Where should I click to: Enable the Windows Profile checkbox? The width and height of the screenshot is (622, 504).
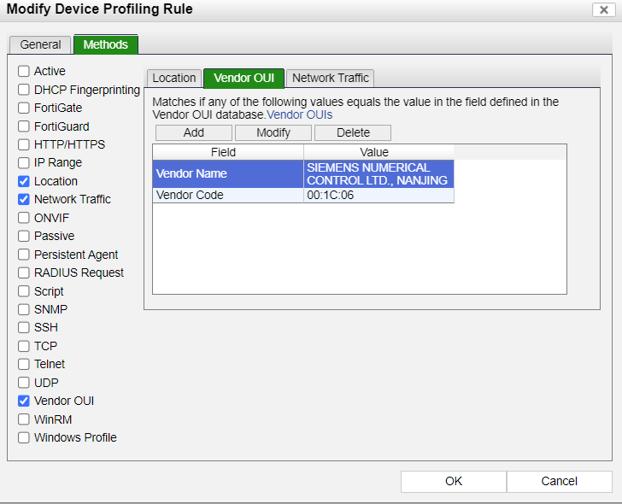tap(24, 437)
